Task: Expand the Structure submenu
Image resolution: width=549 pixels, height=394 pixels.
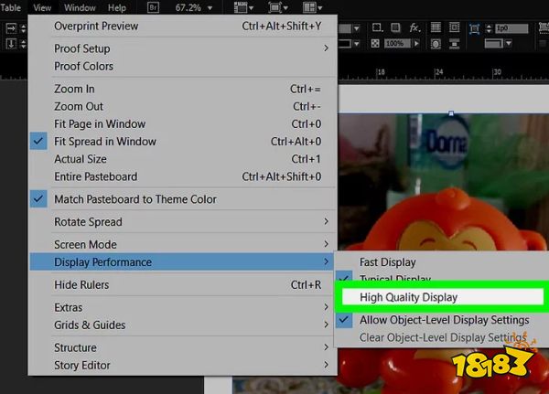Action: coord(182,347)
